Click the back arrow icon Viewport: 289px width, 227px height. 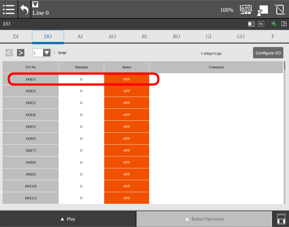click(x=24, y=10)
